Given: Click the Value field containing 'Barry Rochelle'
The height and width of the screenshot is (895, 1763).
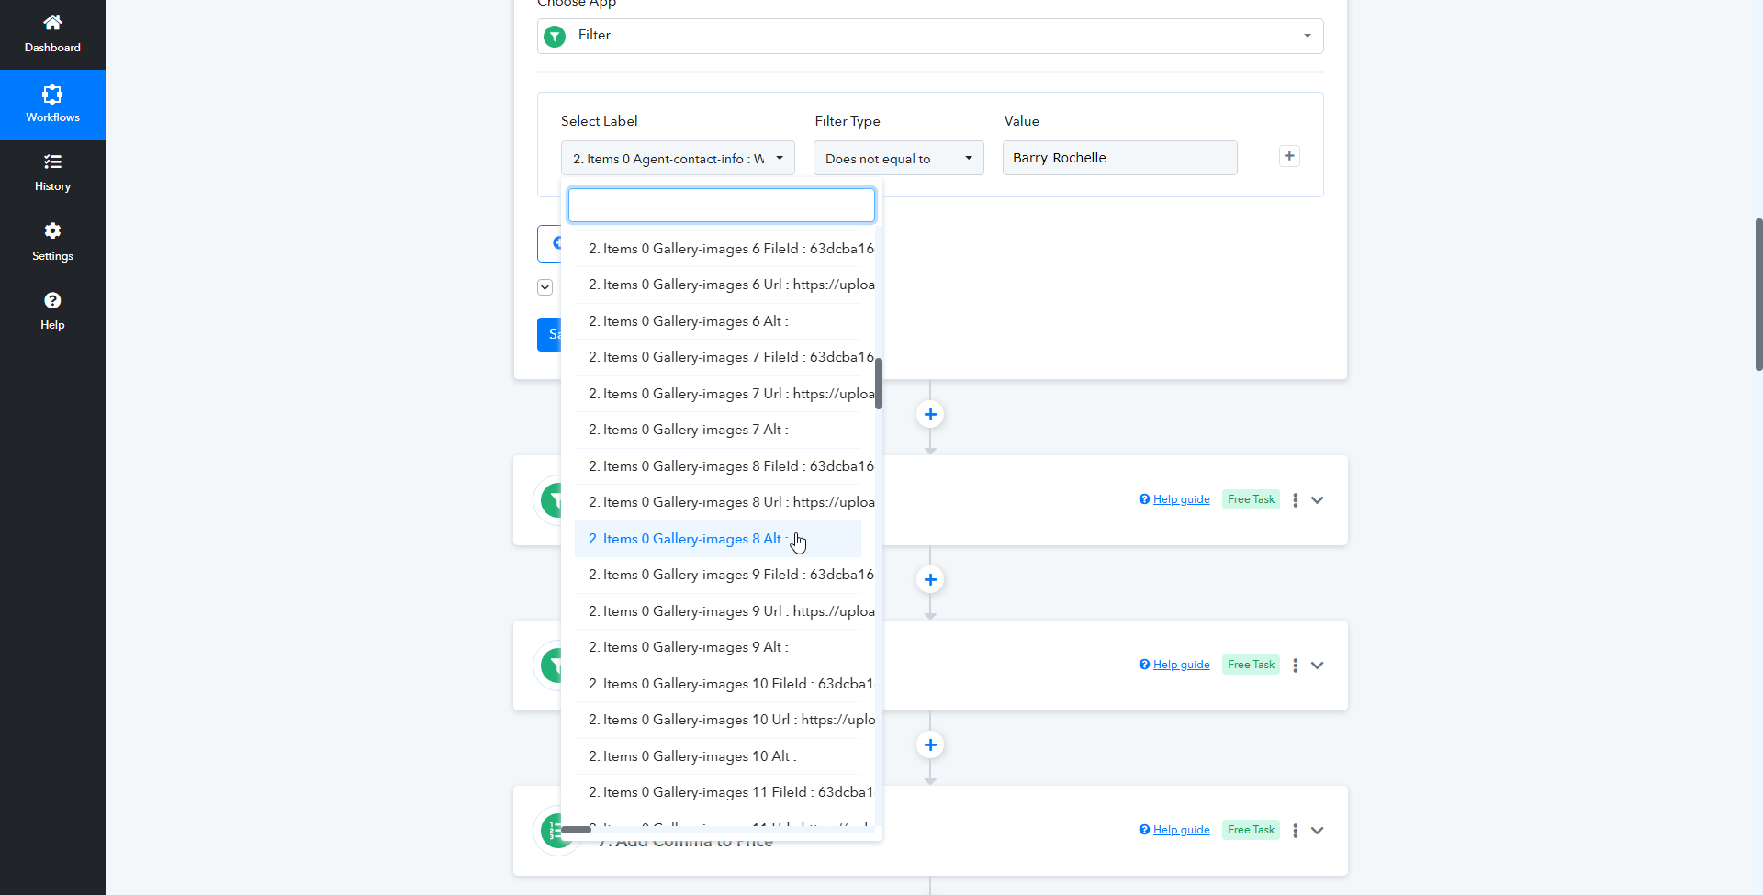Looking at the screenshot, I should click(1119, 158).
